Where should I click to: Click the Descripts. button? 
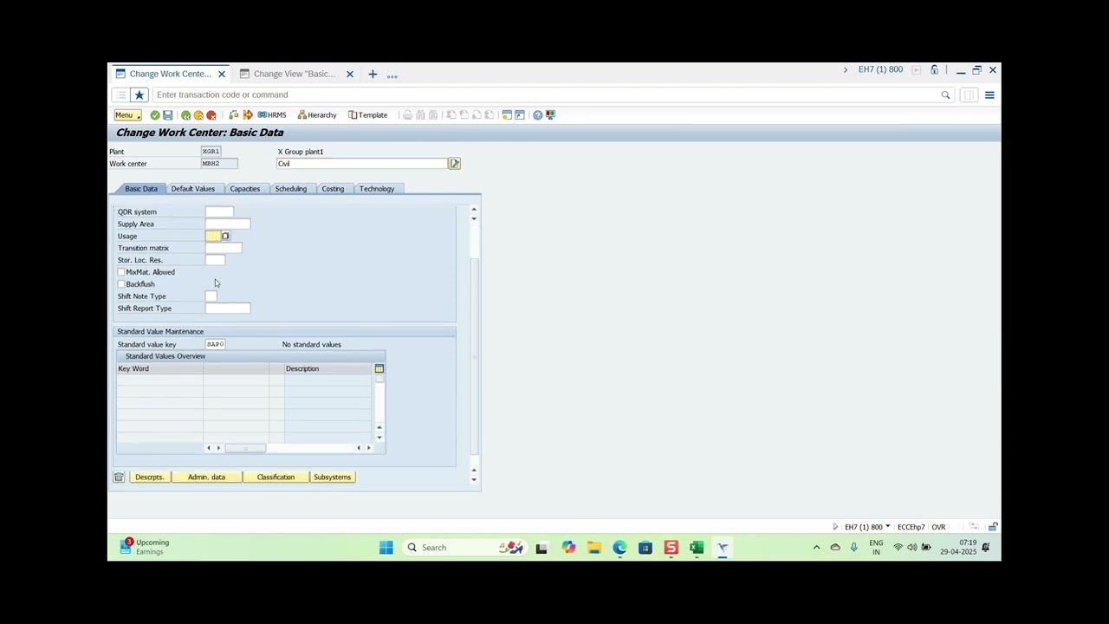(x=149, y=478)
